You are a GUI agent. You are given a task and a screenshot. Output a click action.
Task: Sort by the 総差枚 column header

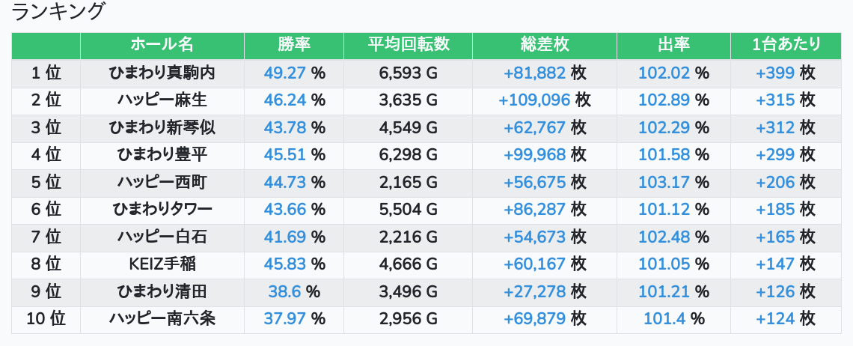[544, 45]
